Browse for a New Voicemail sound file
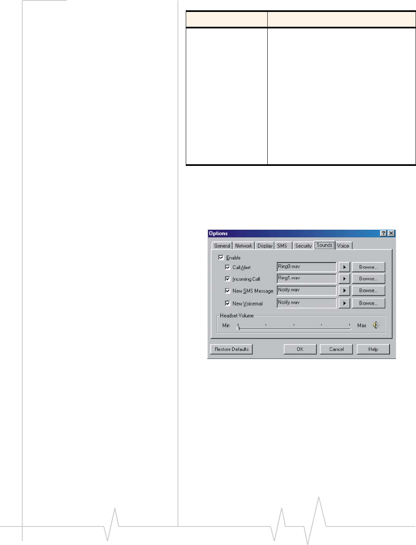 pos(368,303)
